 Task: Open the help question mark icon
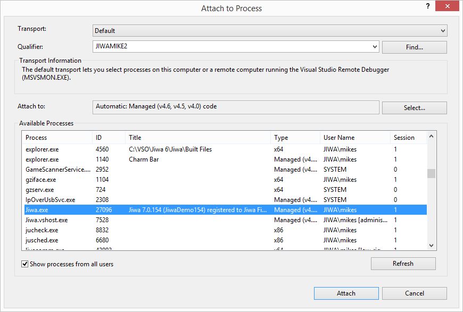tap(427, 6)
